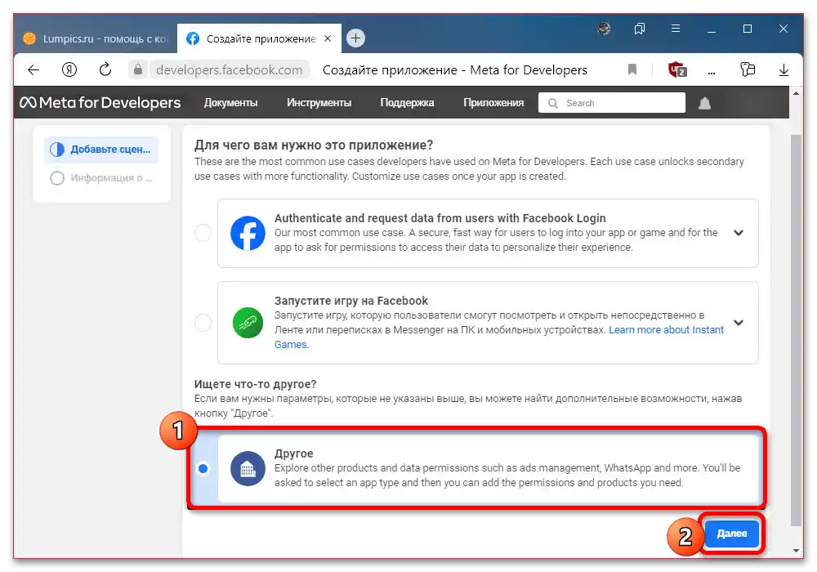The height and width of the screenshot is (572, 817).
Task: Select the 'Запустите игру на Facebook' radio button
Action: click(203, 323)
